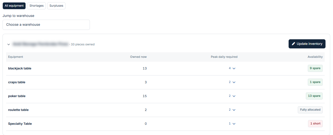Click the Fully allocated badge
This screenshot has width=333, height=135.
click(x=310, y=110)
